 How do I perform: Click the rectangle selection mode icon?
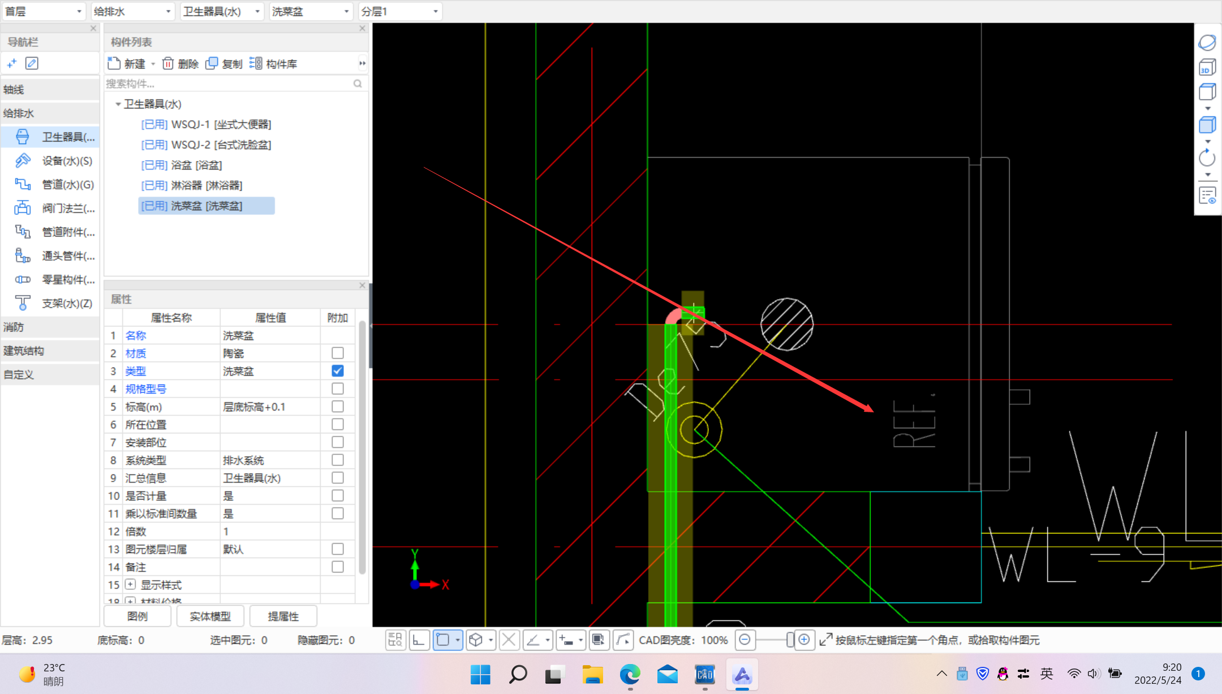point(444,640)
